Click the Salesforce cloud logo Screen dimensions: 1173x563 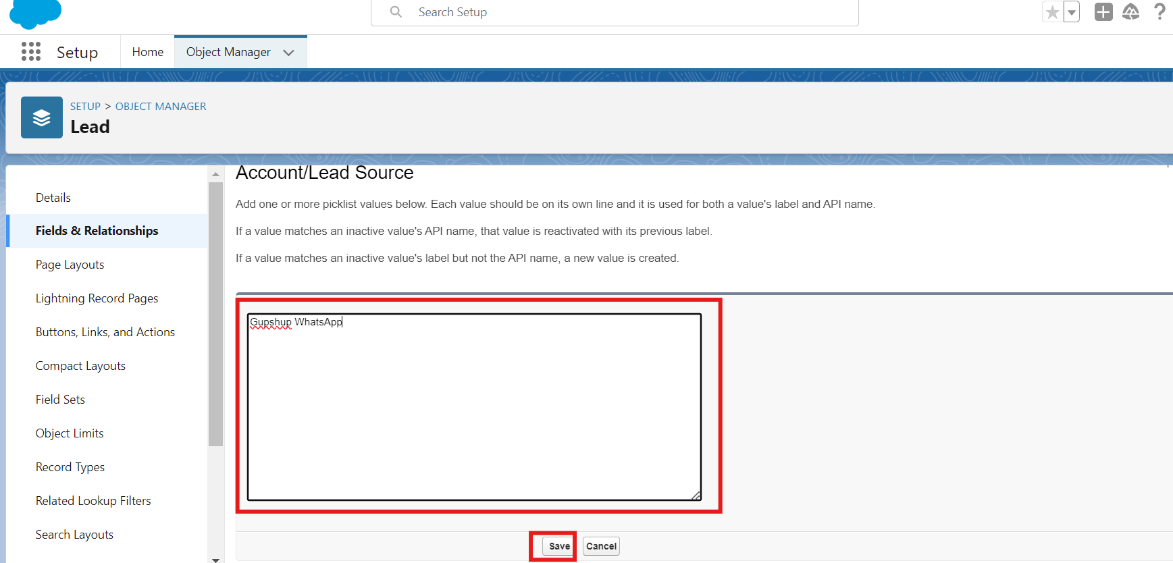(x=36, y=14)
